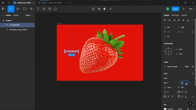This screenshot has height=110, width=196.
Task: Switch to the Inspect tab
Action: pos(184,15)
